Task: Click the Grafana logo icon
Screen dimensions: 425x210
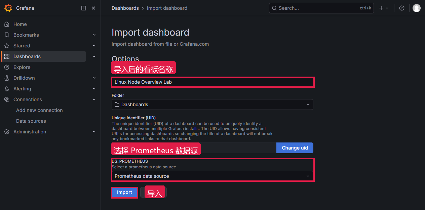Action: pyautogui.click(x=8, y=8)
